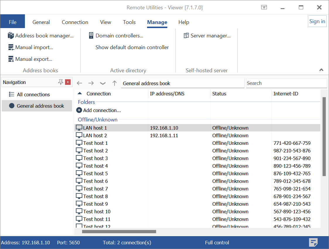Screen dimensions: 329x249
Task: Switch to the Connection ribbon tab
Action: click(x=75, y=22)
